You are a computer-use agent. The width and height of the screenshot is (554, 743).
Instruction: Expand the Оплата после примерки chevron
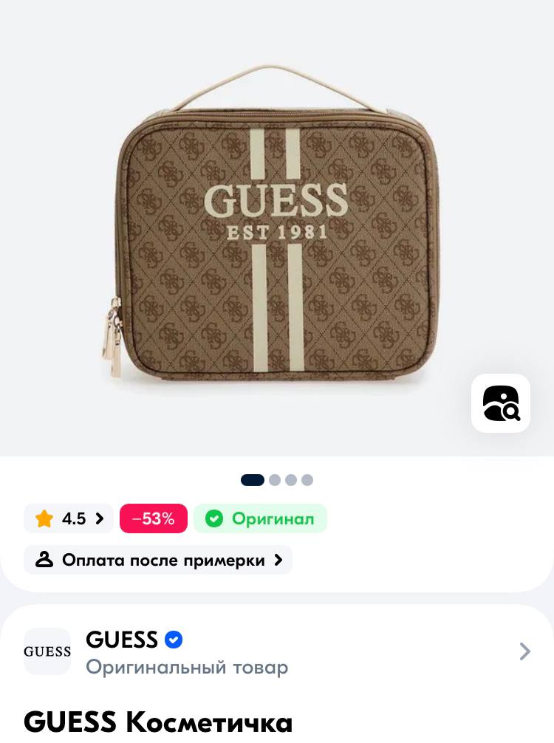tap(278, 560)
